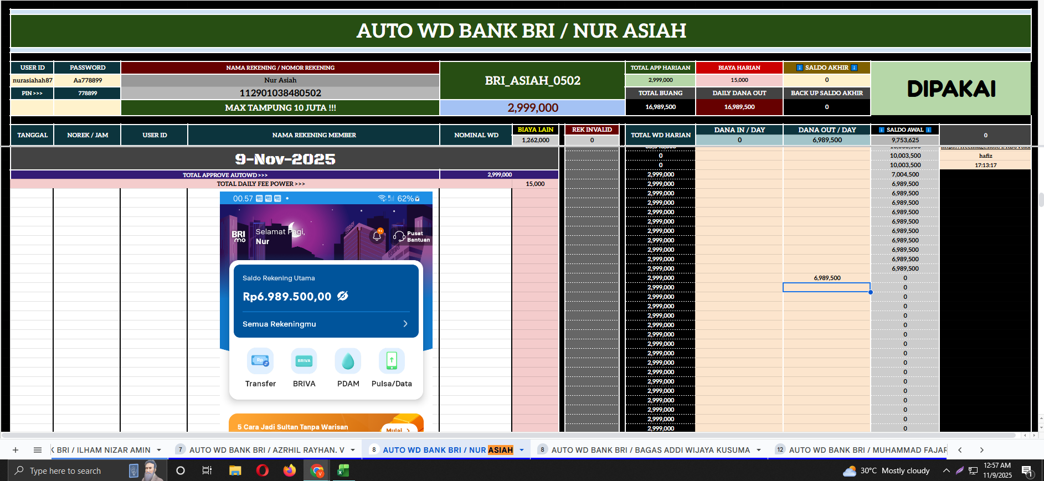Viewport: 1044px width, 481px height.
Task: Click info icon right of SALDO AKHIR
Action: (x=854, y=68)
